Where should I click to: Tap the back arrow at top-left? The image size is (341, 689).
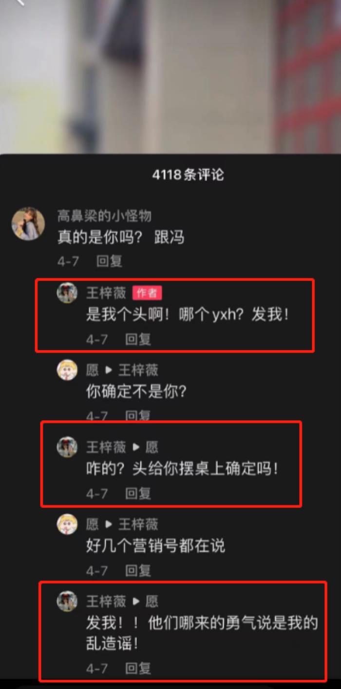(x=19, y=2)
